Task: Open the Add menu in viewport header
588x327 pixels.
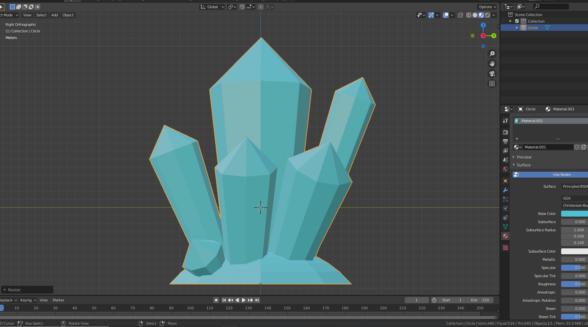Action: pos(54,15)
